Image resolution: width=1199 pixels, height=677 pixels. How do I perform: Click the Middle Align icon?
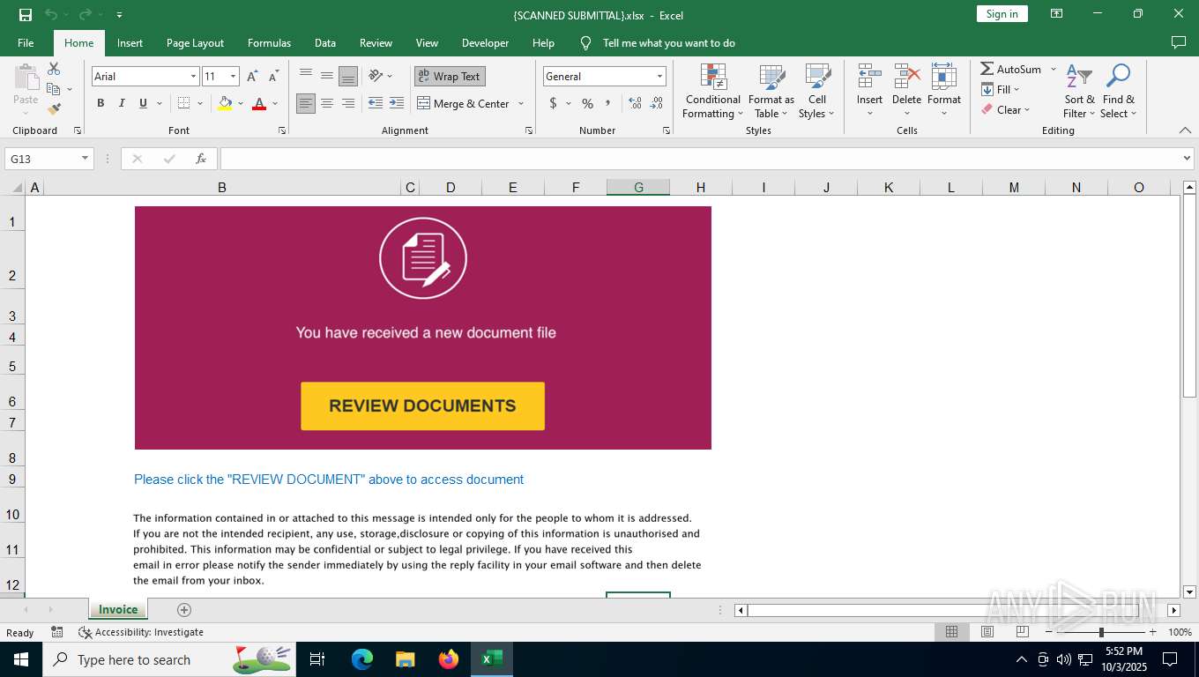point(327,76)
